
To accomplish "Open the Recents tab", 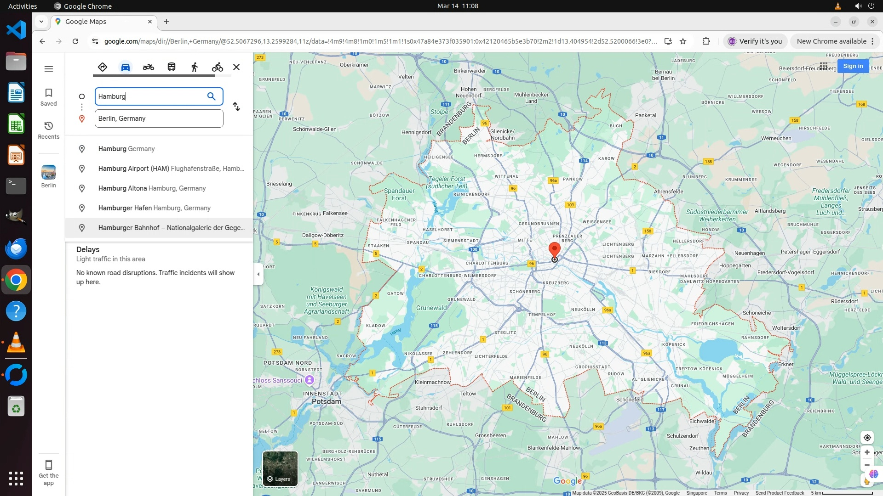I will click(48, 130).
